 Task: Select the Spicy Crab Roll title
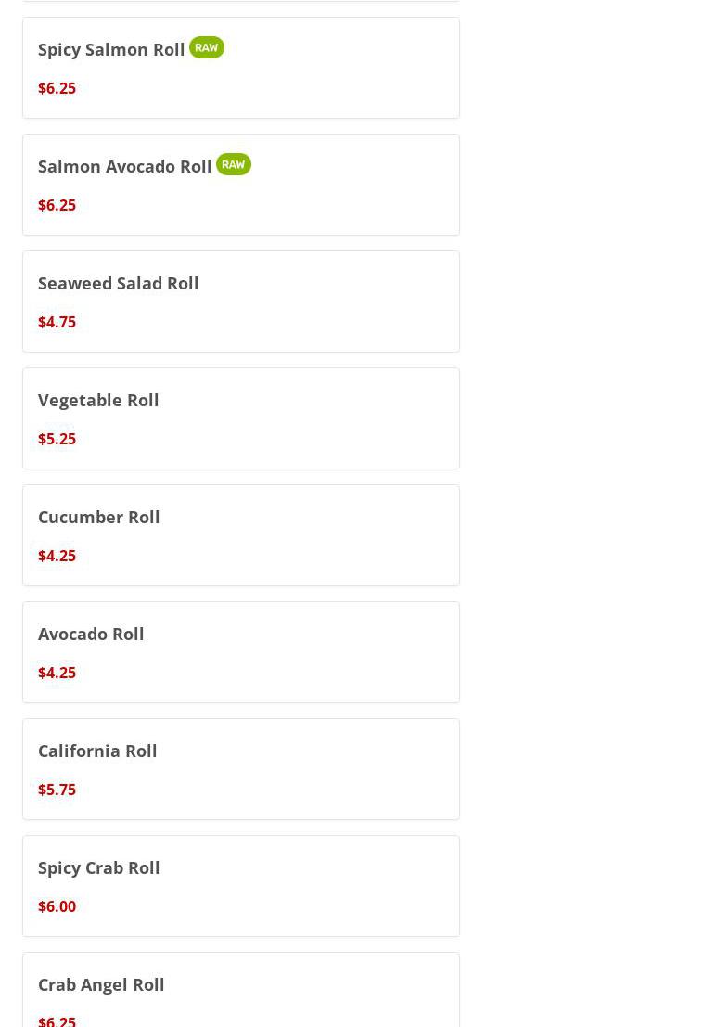[x=99, y=867]
